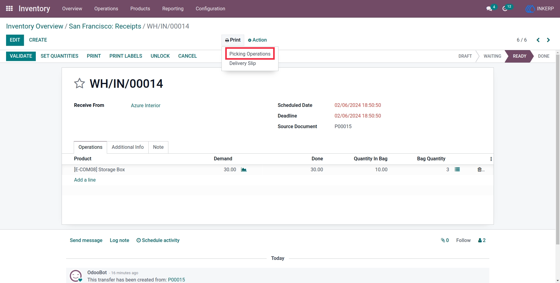This screenshot has width=560, height=283.
Task: Open the apps grid menu icon
Action: [9, 9]
